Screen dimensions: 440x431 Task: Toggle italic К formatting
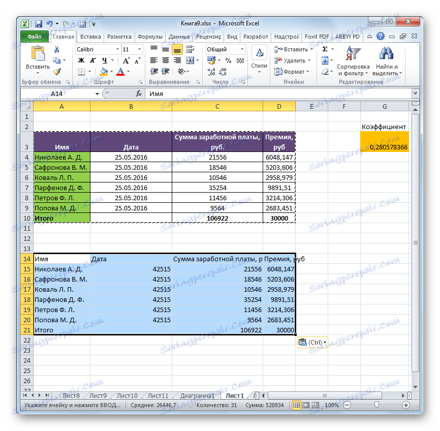coord(92,60)
